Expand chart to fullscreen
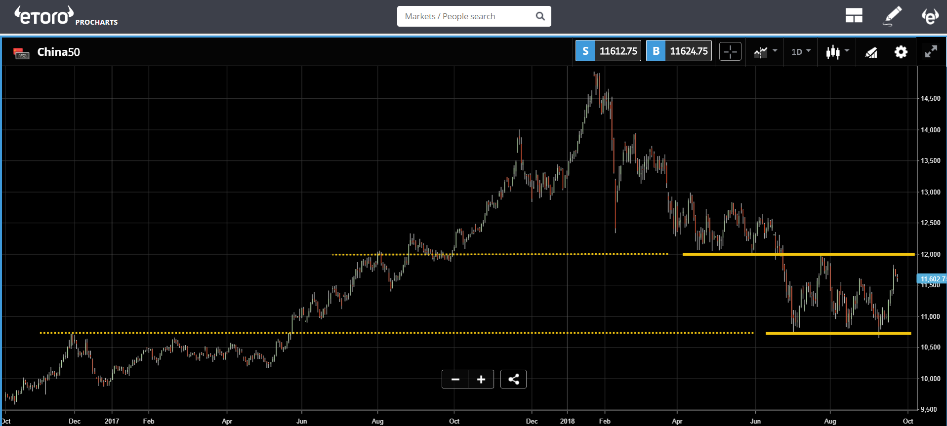 931,51
